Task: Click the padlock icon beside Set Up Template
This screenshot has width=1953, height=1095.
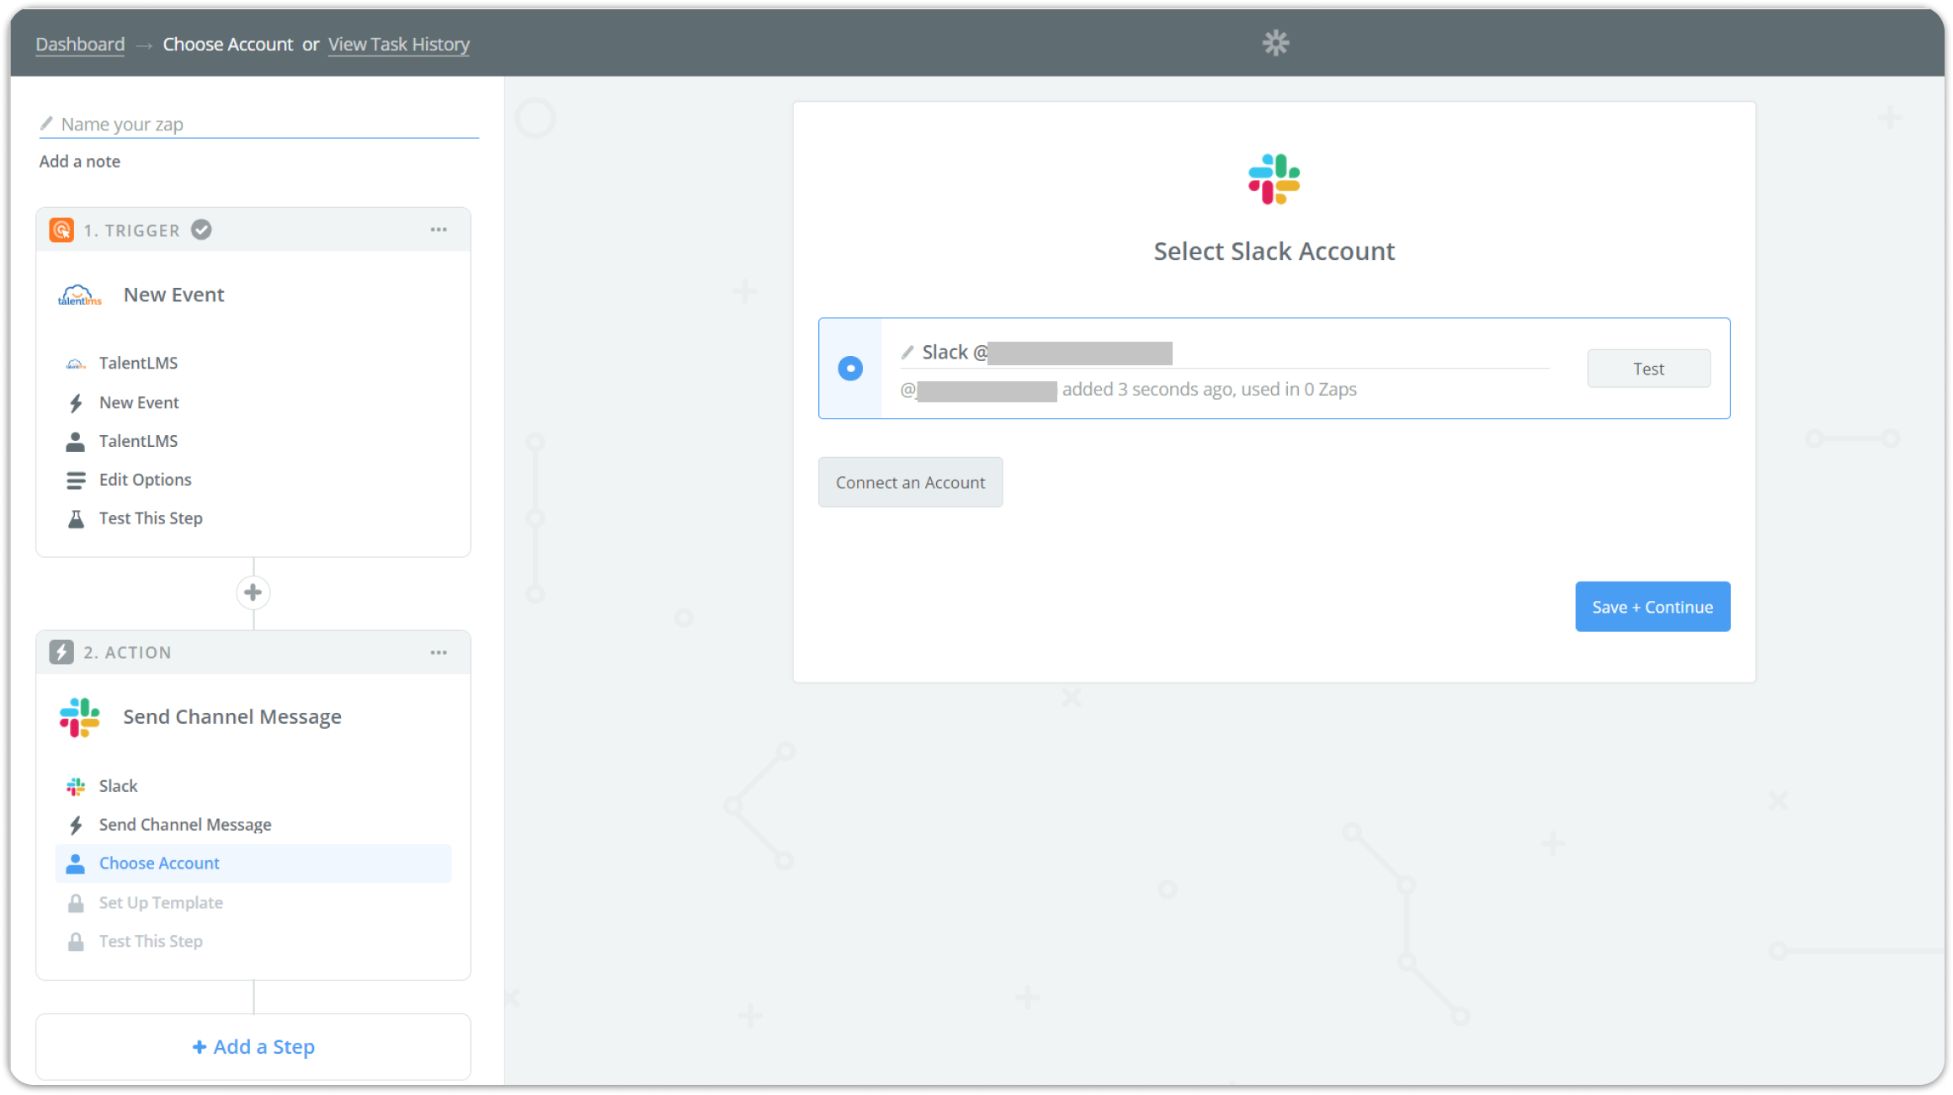Action: pos(76,902)
